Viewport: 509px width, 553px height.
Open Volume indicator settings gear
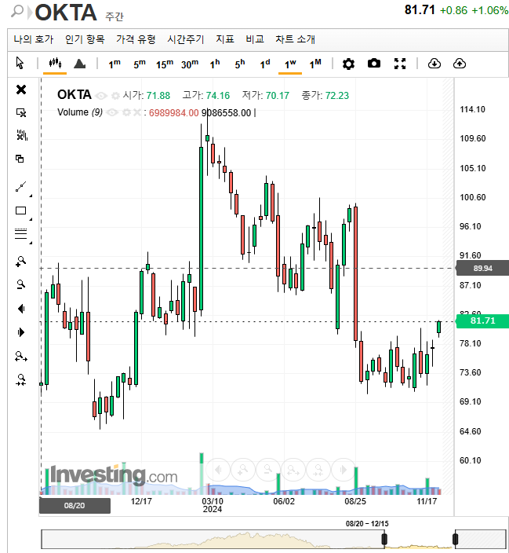(x=126, y=112)
